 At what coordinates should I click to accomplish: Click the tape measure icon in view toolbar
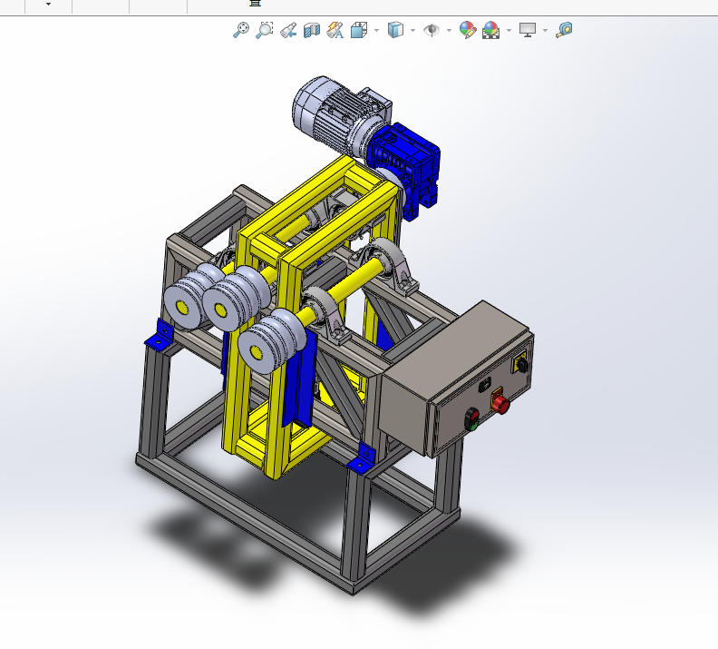click(564, 30)
